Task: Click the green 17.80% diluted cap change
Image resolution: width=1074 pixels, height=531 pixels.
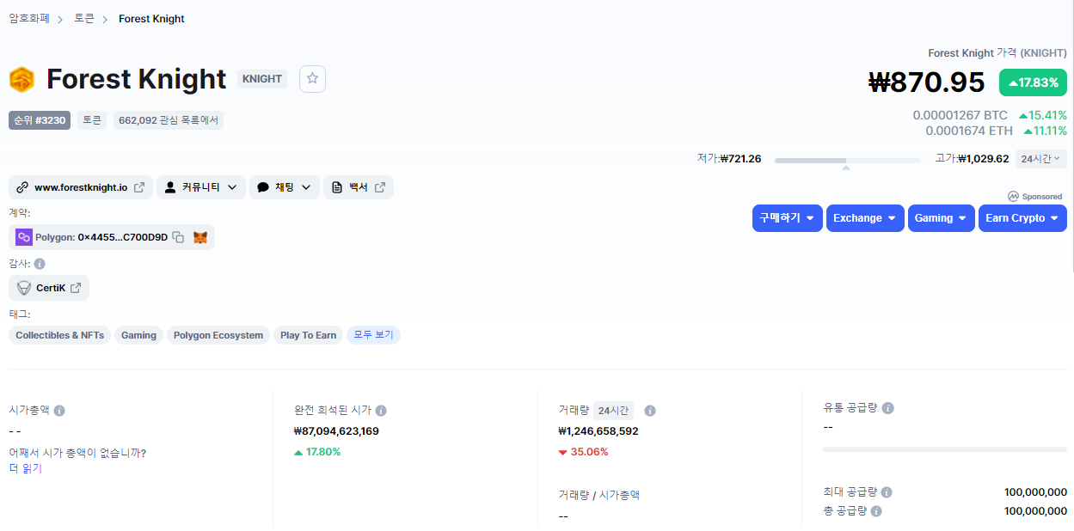Action: pos(317,452)
